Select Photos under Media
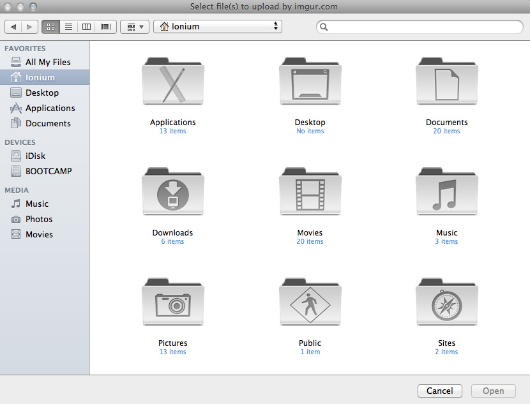 tap(45, 219)
